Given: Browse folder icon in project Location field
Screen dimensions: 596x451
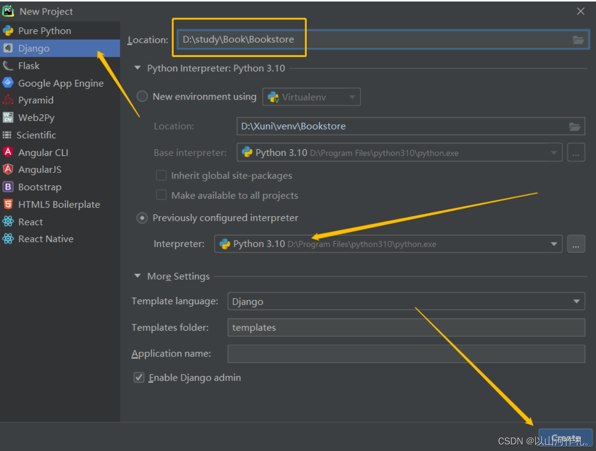Looking at the screenshot, I should (578, 40).
